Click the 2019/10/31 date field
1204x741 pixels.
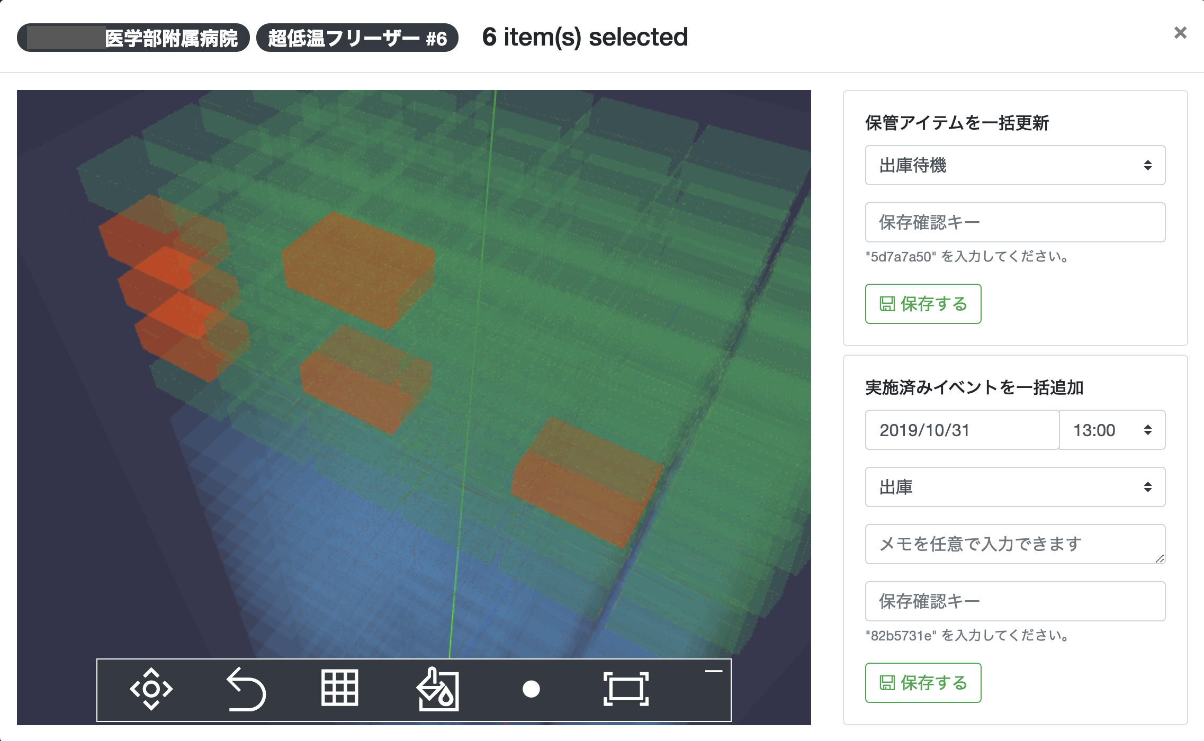click(x=962, y=430)
